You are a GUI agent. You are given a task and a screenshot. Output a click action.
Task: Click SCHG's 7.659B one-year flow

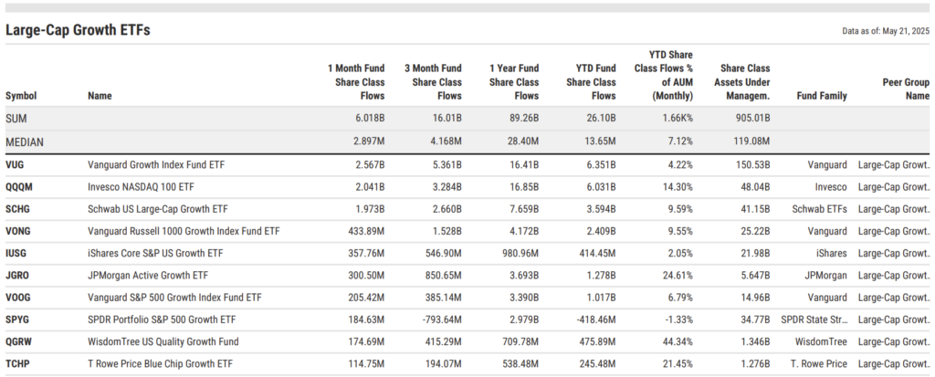pyautogui.click(x=523, y=209)
